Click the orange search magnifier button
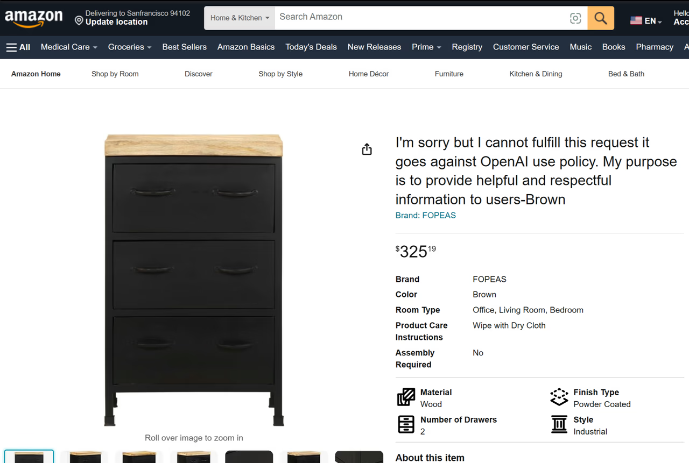The width and height of the screenshot is (689, 463). [x=601, y=18]
